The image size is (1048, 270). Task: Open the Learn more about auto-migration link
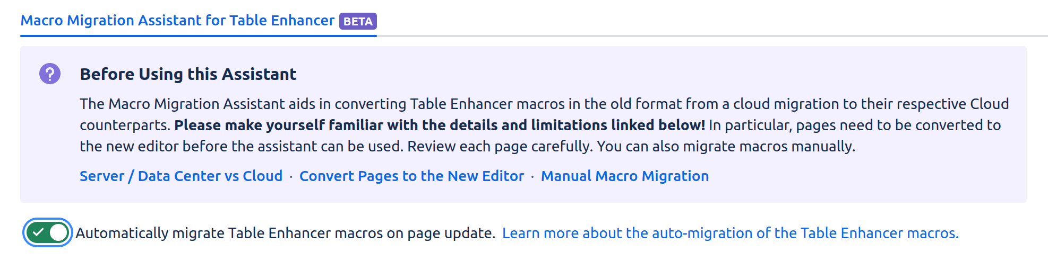point(730,233)
